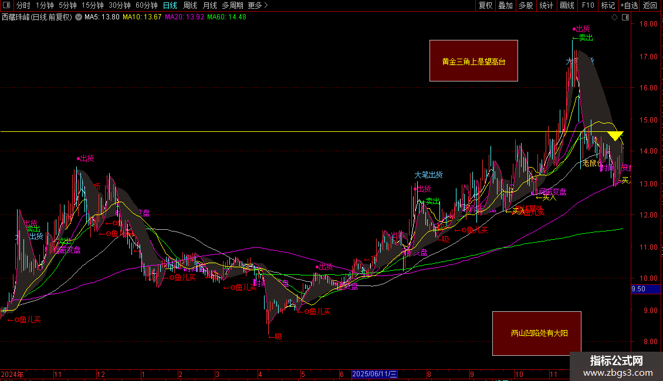
Task: Click the 2024年 label on the time axis
Action: (12, 374)
